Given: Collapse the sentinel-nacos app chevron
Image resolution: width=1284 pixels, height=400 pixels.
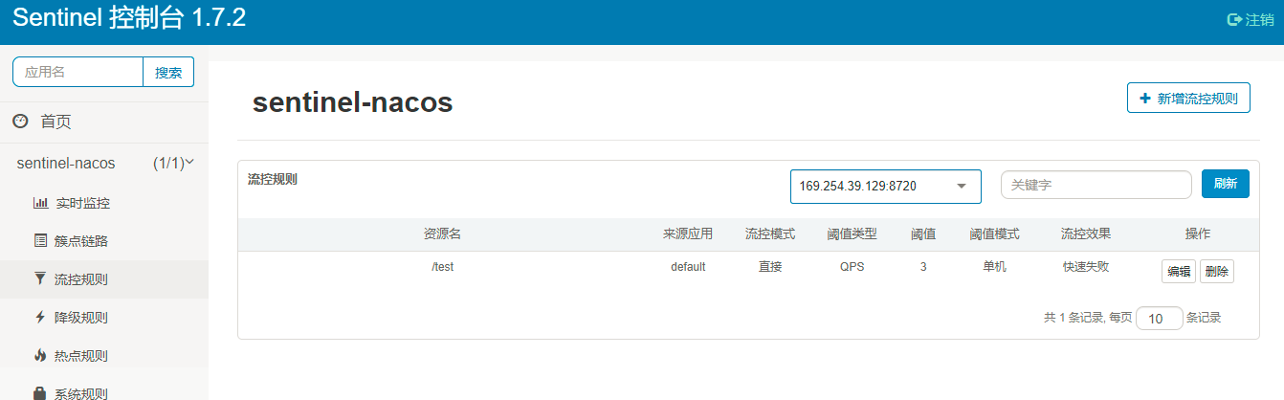Looking at the screenshot, I should pyautogui.click(x=189, y=163).
